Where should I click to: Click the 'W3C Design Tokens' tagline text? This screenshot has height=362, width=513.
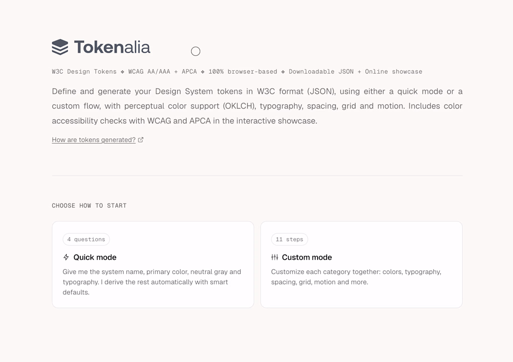pyautogui.click(x=84, y=72)
